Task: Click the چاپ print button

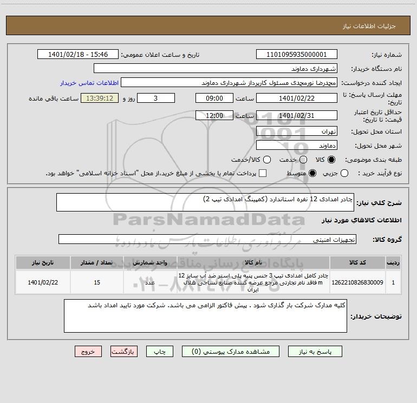Action: 160,352
